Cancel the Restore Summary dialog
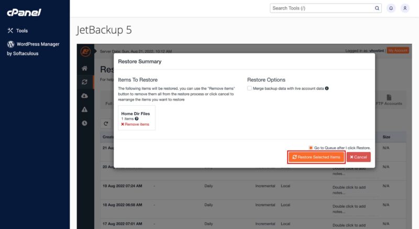 (x=358, y=157)
